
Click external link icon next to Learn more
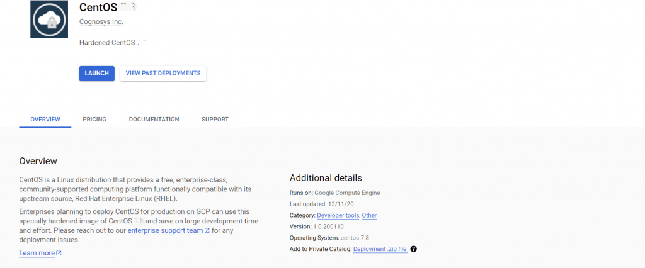point(59,254)
